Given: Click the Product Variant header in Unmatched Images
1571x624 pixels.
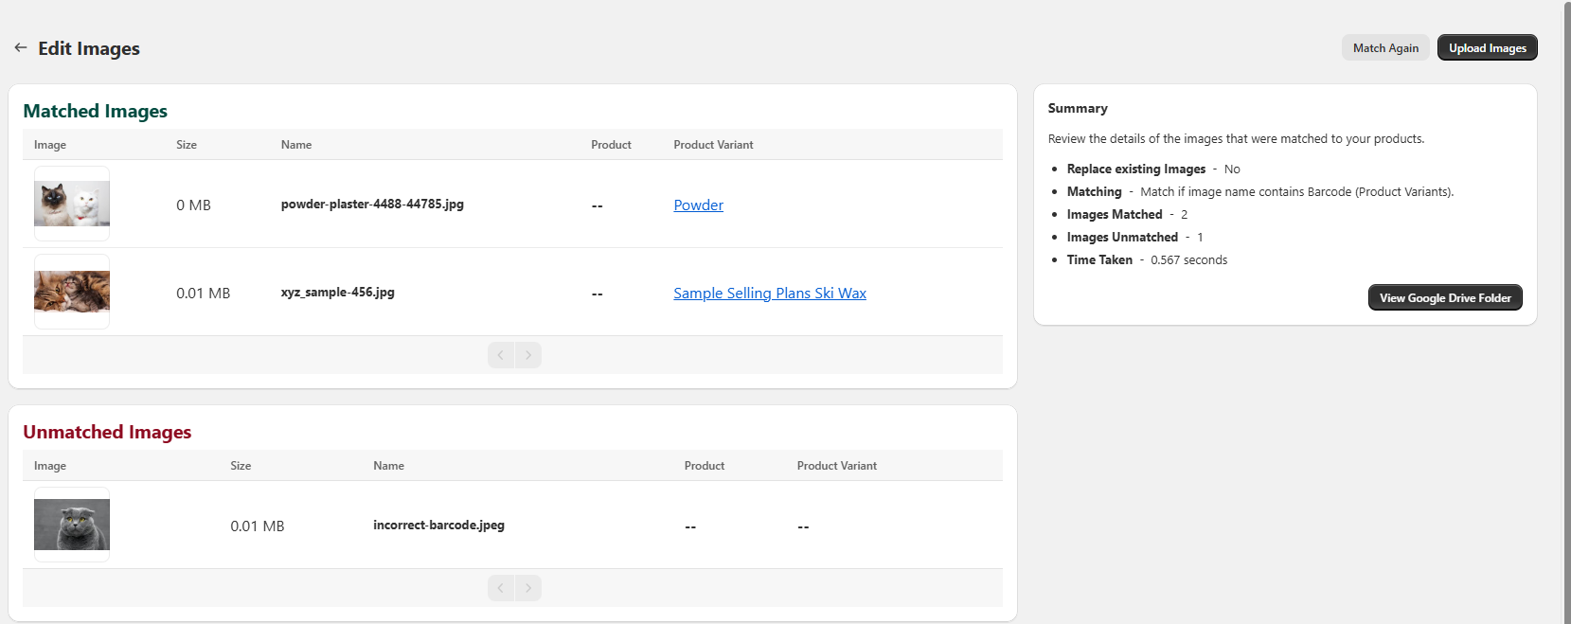Looking at the screenshot, I should 836,466.
